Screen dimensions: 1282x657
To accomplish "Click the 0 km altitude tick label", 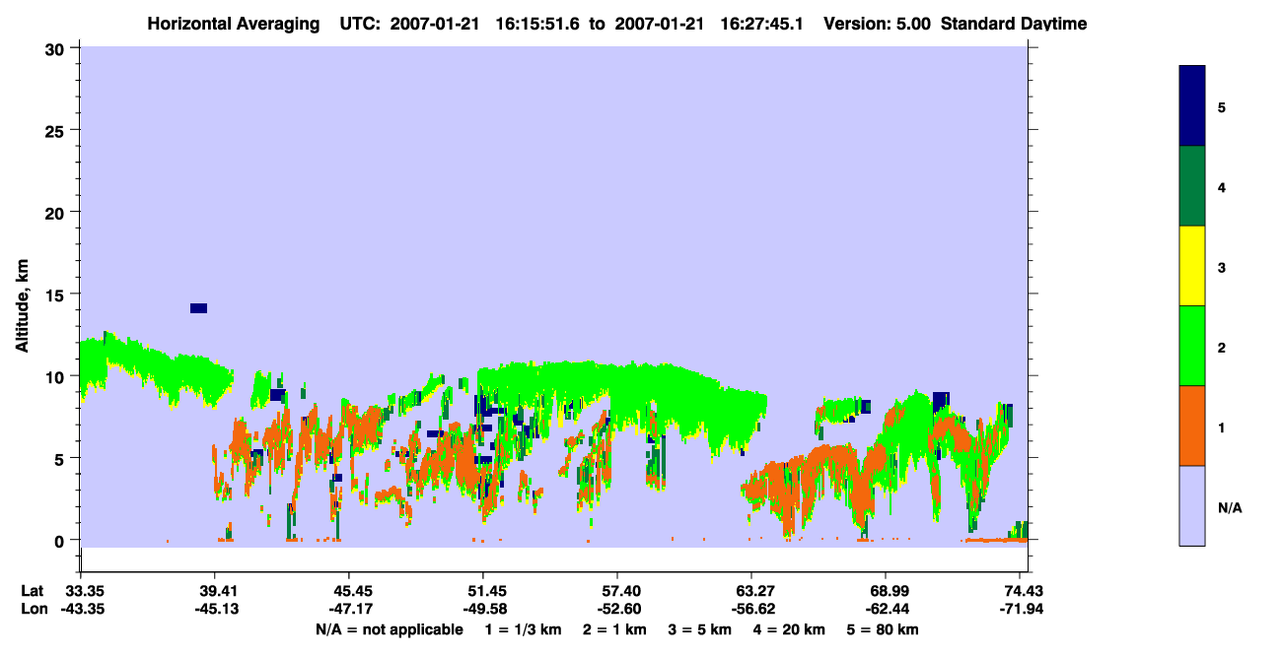I will click(x=62, y=541).
